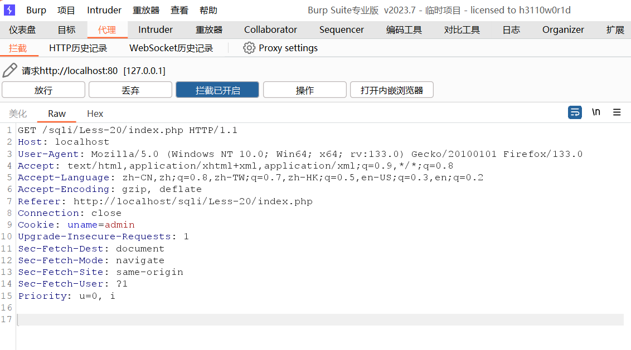This screenshot has height=350, width=631.
Task: Switch editor view to 美化
Action: click(18, 114)
